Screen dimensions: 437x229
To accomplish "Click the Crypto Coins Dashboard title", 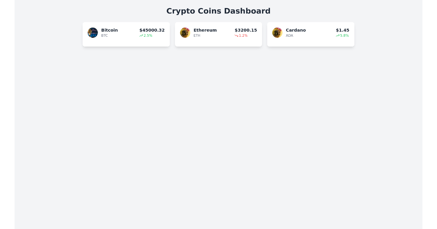I will [219, 11].
